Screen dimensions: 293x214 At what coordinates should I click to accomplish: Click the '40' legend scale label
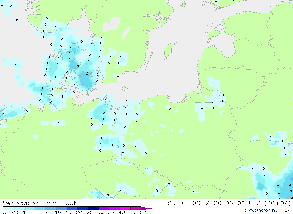click(122, 212)
